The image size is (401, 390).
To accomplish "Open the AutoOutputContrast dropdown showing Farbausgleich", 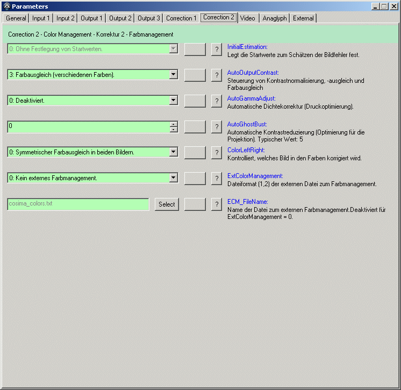I will (x=173, y=75).
